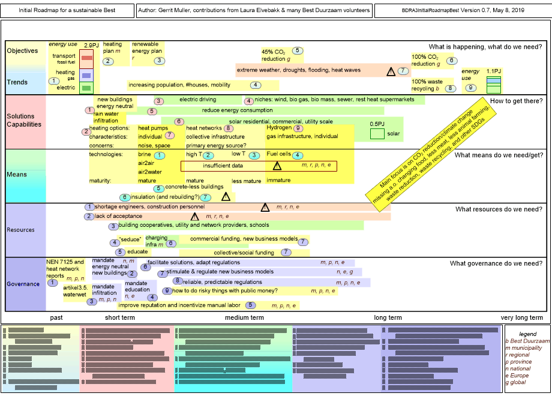Select circle 1 next to brine technology
This screenshot has height=396, width=552.
click(160, 155)
